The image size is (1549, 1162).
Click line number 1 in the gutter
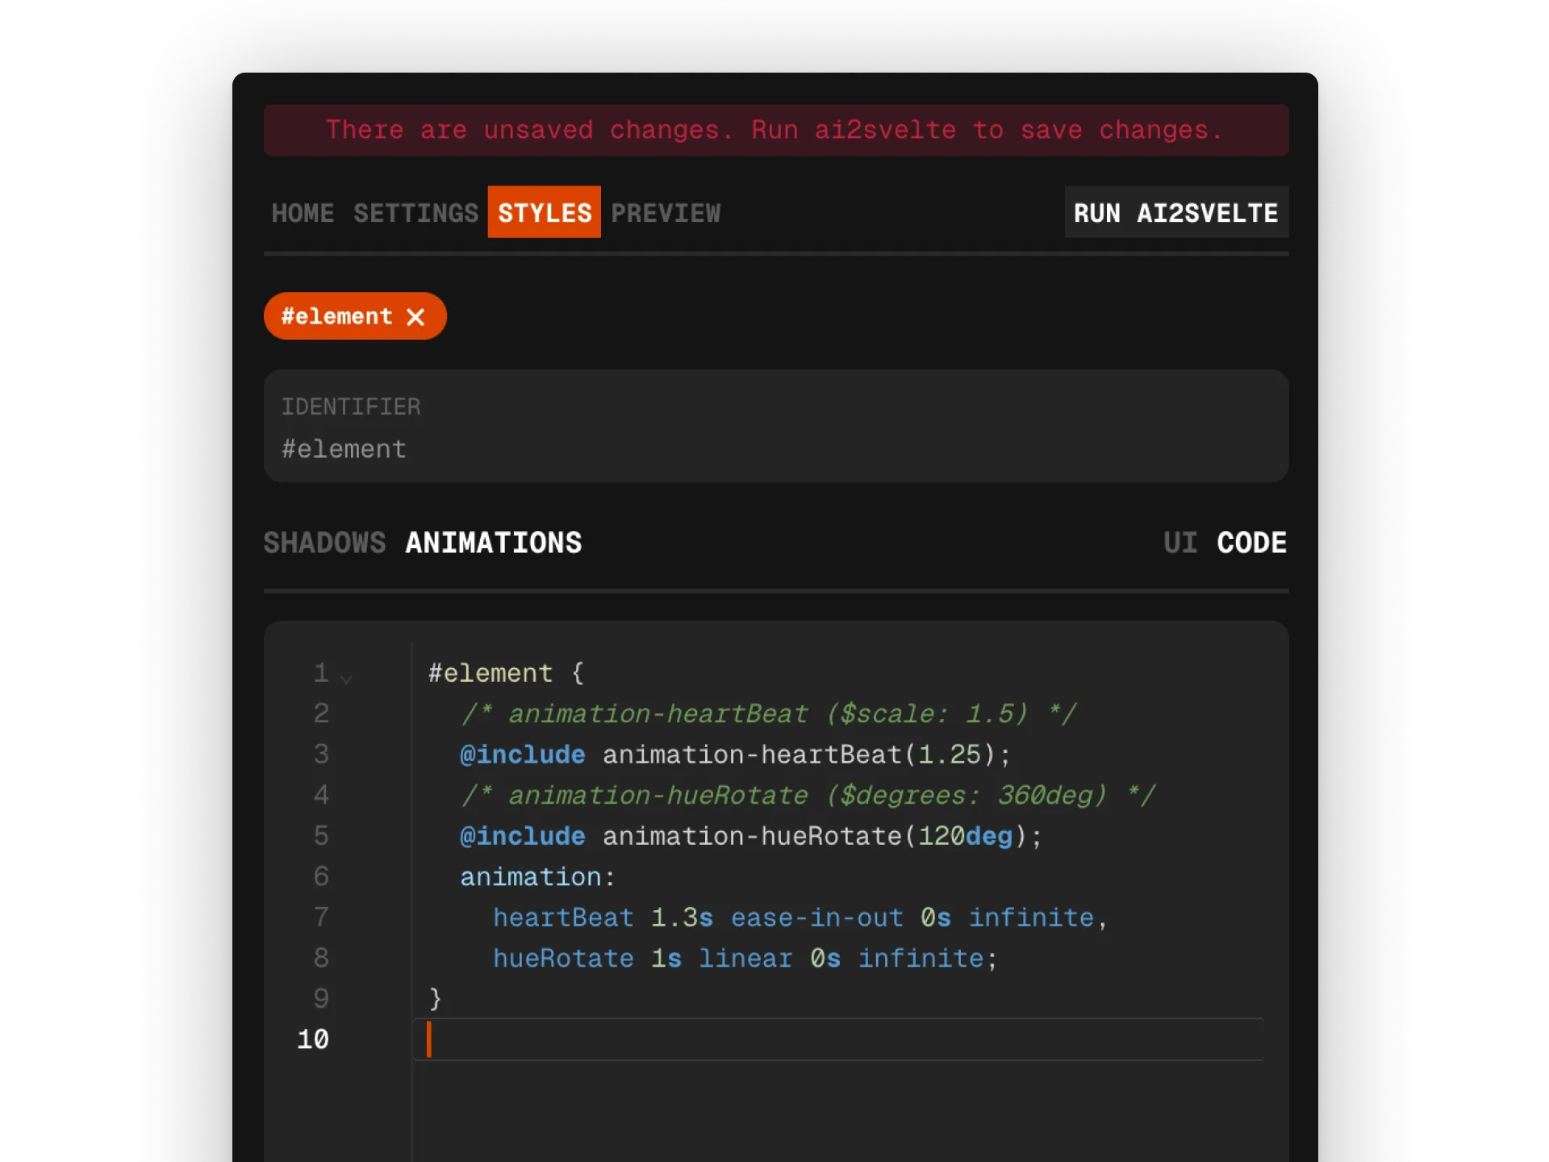[321, 672]
